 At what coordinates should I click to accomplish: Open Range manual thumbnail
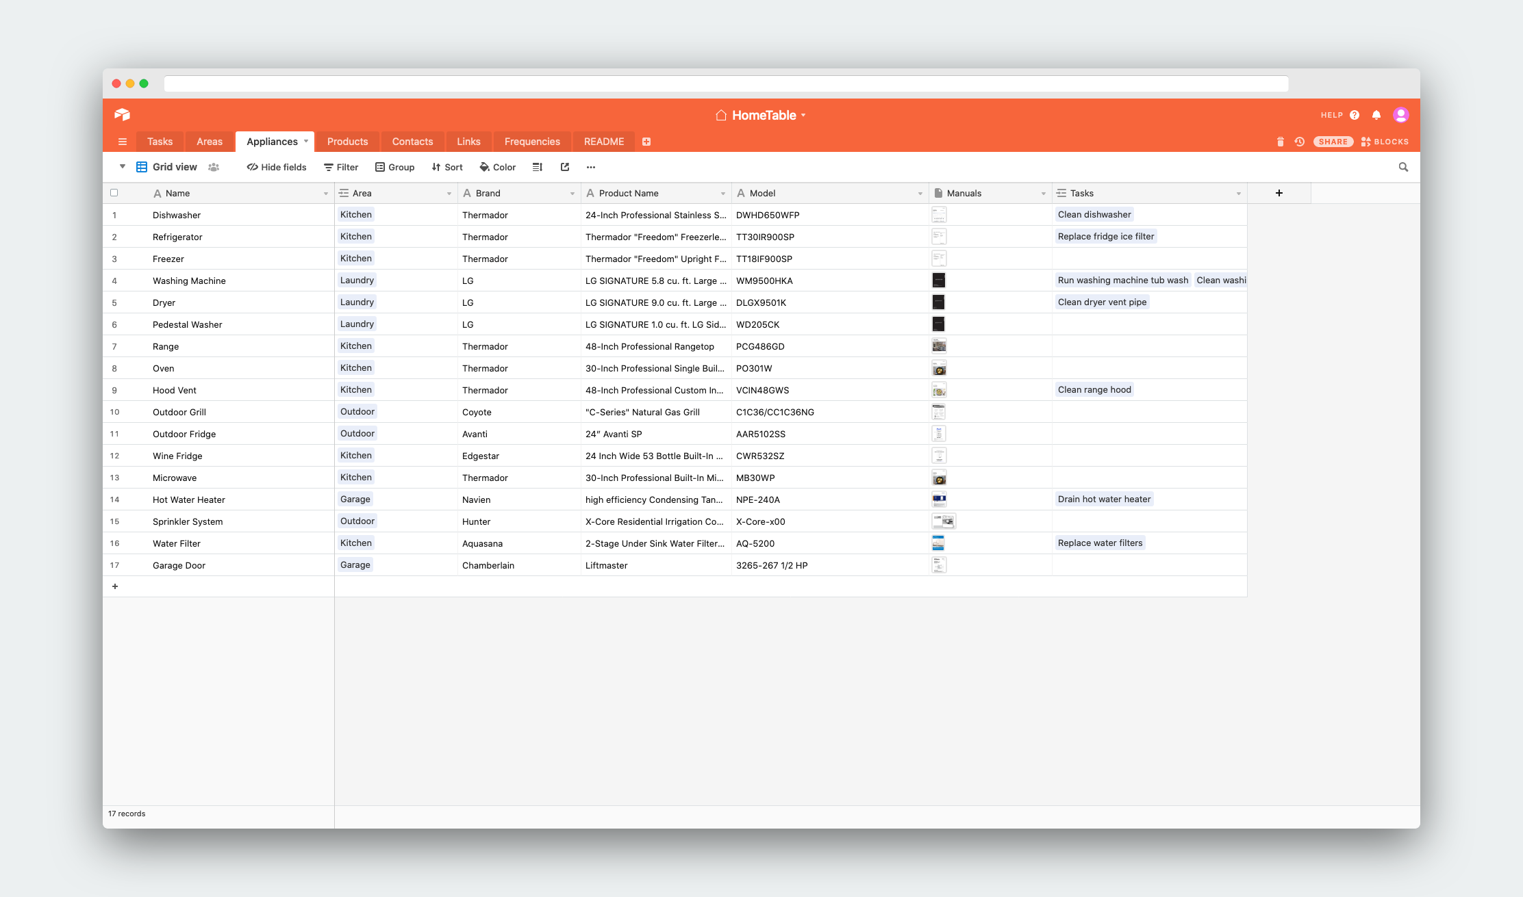point(939,346)
